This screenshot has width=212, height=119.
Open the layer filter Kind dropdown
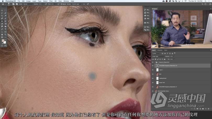coord(156,54)
